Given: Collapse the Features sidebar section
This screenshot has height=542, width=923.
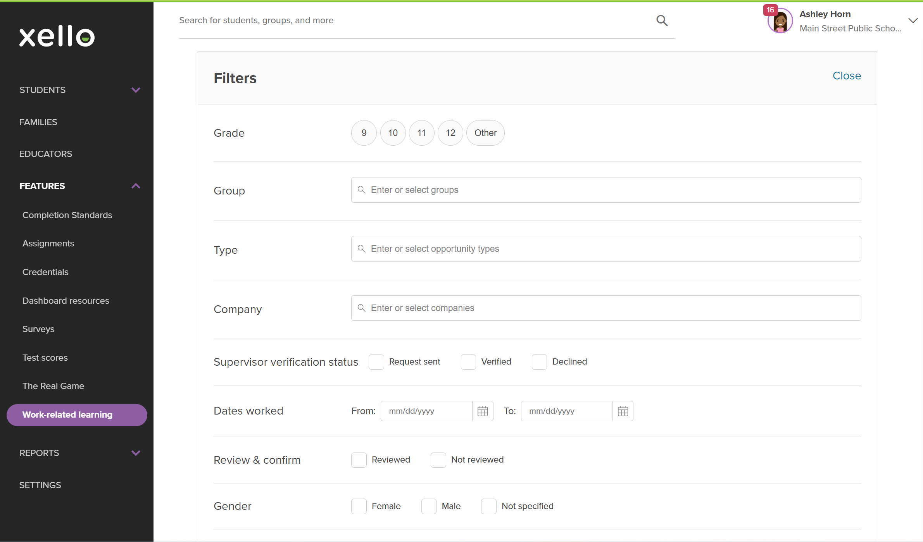Looking at the screenshot, I should pyautogui.click(x=136, y=186).
